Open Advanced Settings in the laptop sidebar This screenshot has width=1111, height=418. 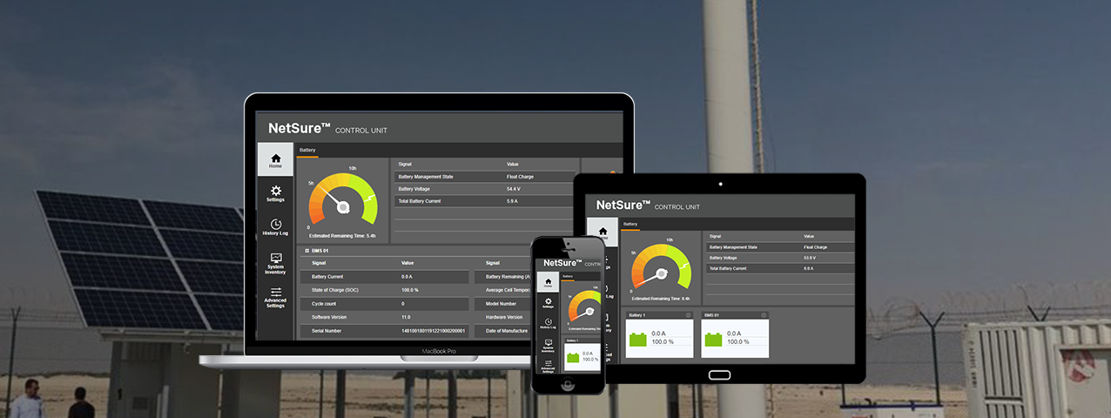[275, 298]
